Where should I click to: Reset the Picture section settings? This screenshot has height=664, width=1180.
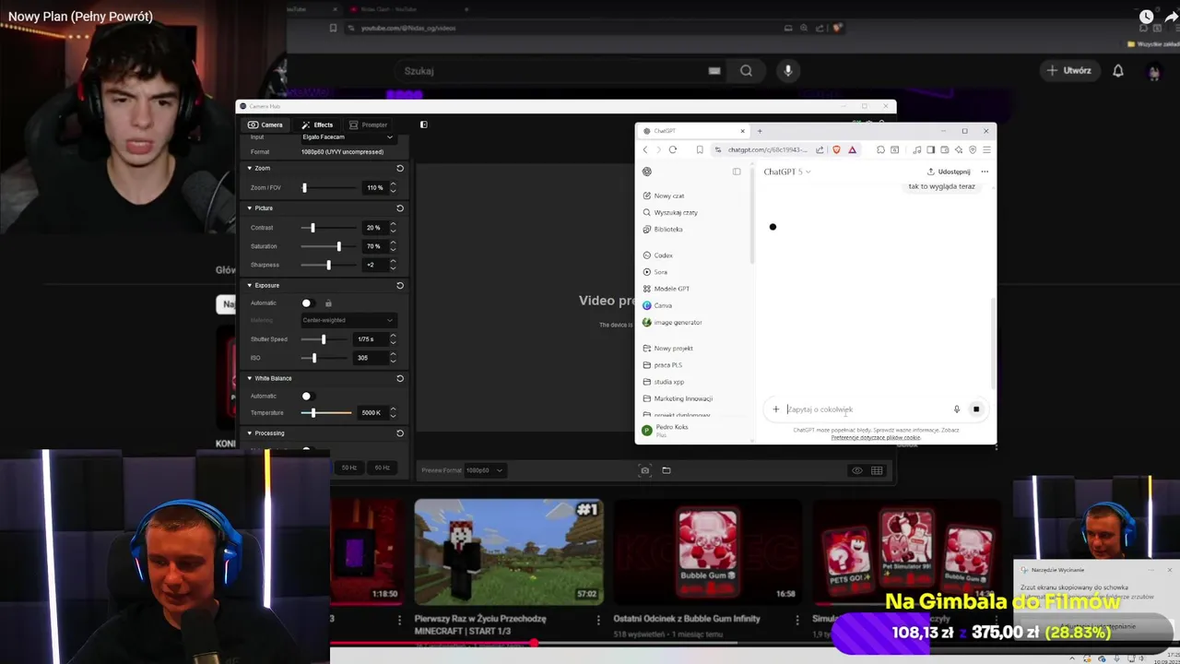pos(400,208)
